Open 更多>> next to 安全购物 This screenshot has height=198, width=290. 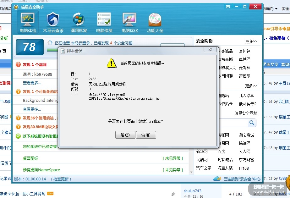251,41
